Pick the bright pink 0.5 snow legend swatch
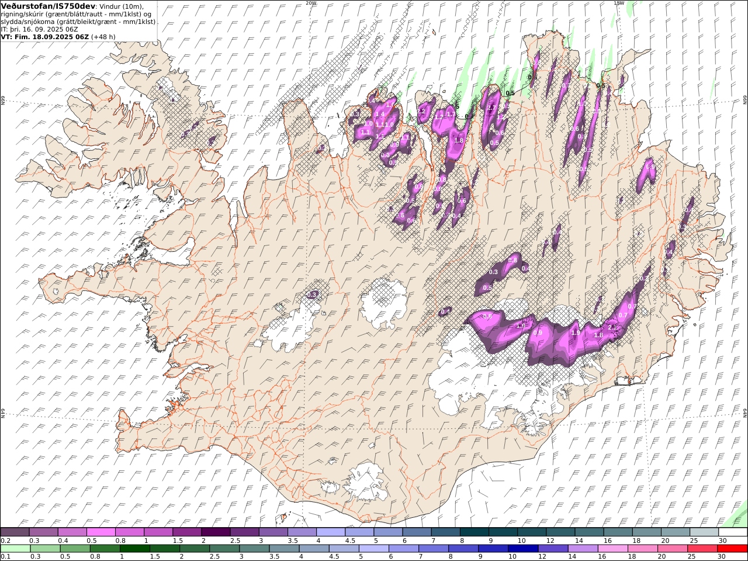 pos(101,532)
